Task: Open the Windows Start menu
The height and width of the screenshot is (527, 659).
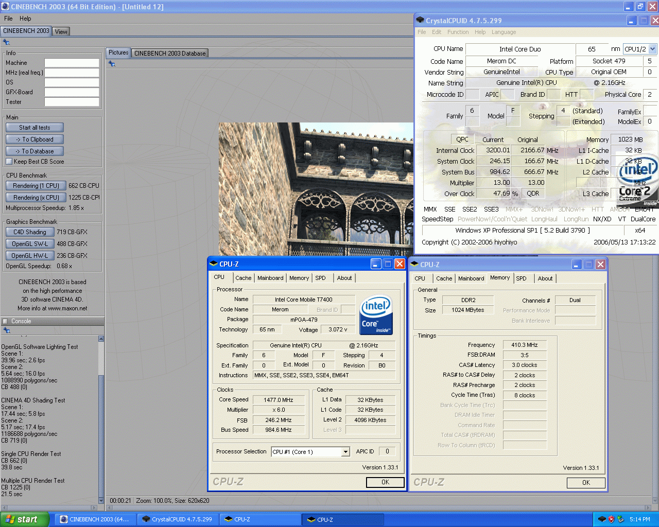Action: point(25,519)
